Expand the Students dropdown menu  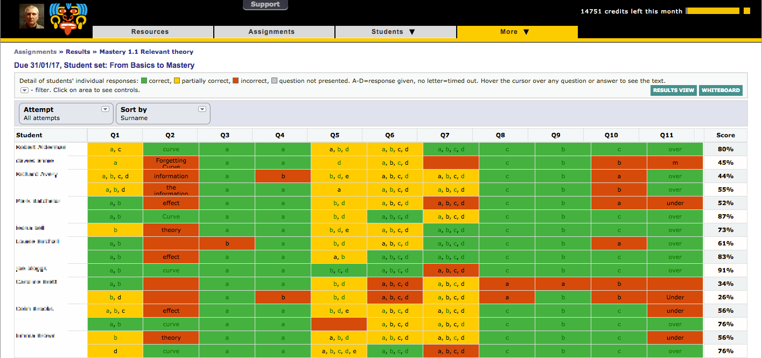tap(395, 32)
